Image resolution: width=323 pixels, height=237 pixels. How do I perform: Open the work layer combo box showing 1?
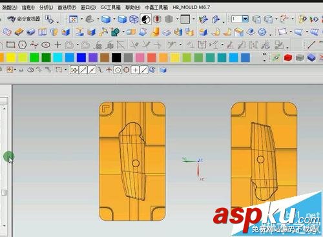(245, 19)
